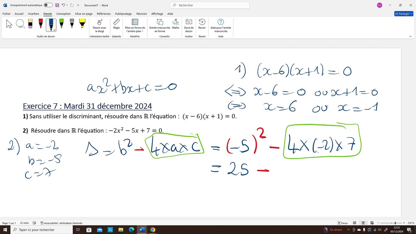Click Entrée manuscrite en forme
416x234 pixels.
click(x=160, y=26)
